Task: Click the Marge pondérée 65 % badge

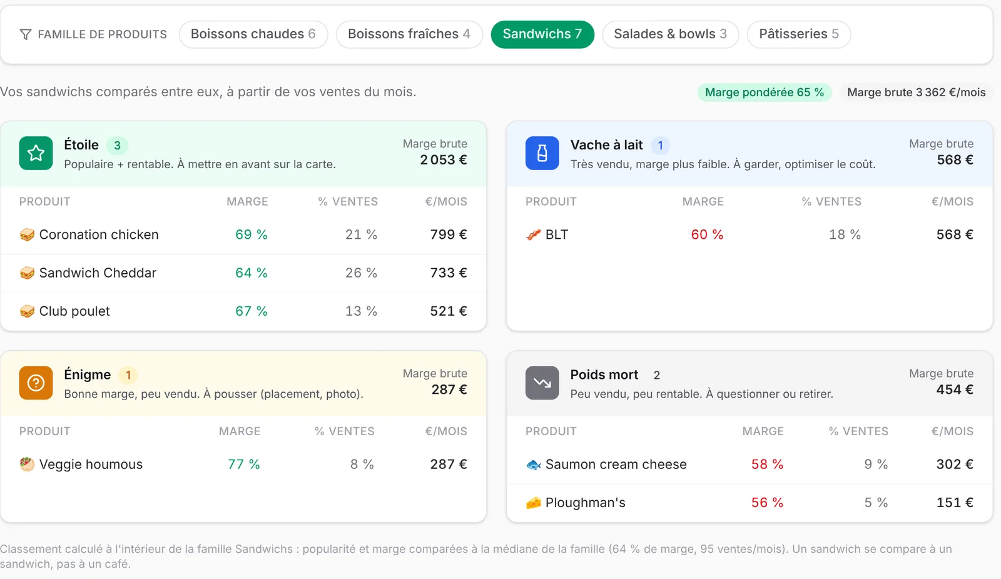Action: (x=765, y=93)
